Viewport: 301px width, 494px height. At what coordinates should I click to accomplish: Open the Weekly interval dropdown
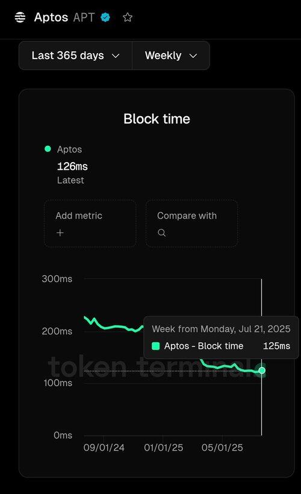(171, 55)
